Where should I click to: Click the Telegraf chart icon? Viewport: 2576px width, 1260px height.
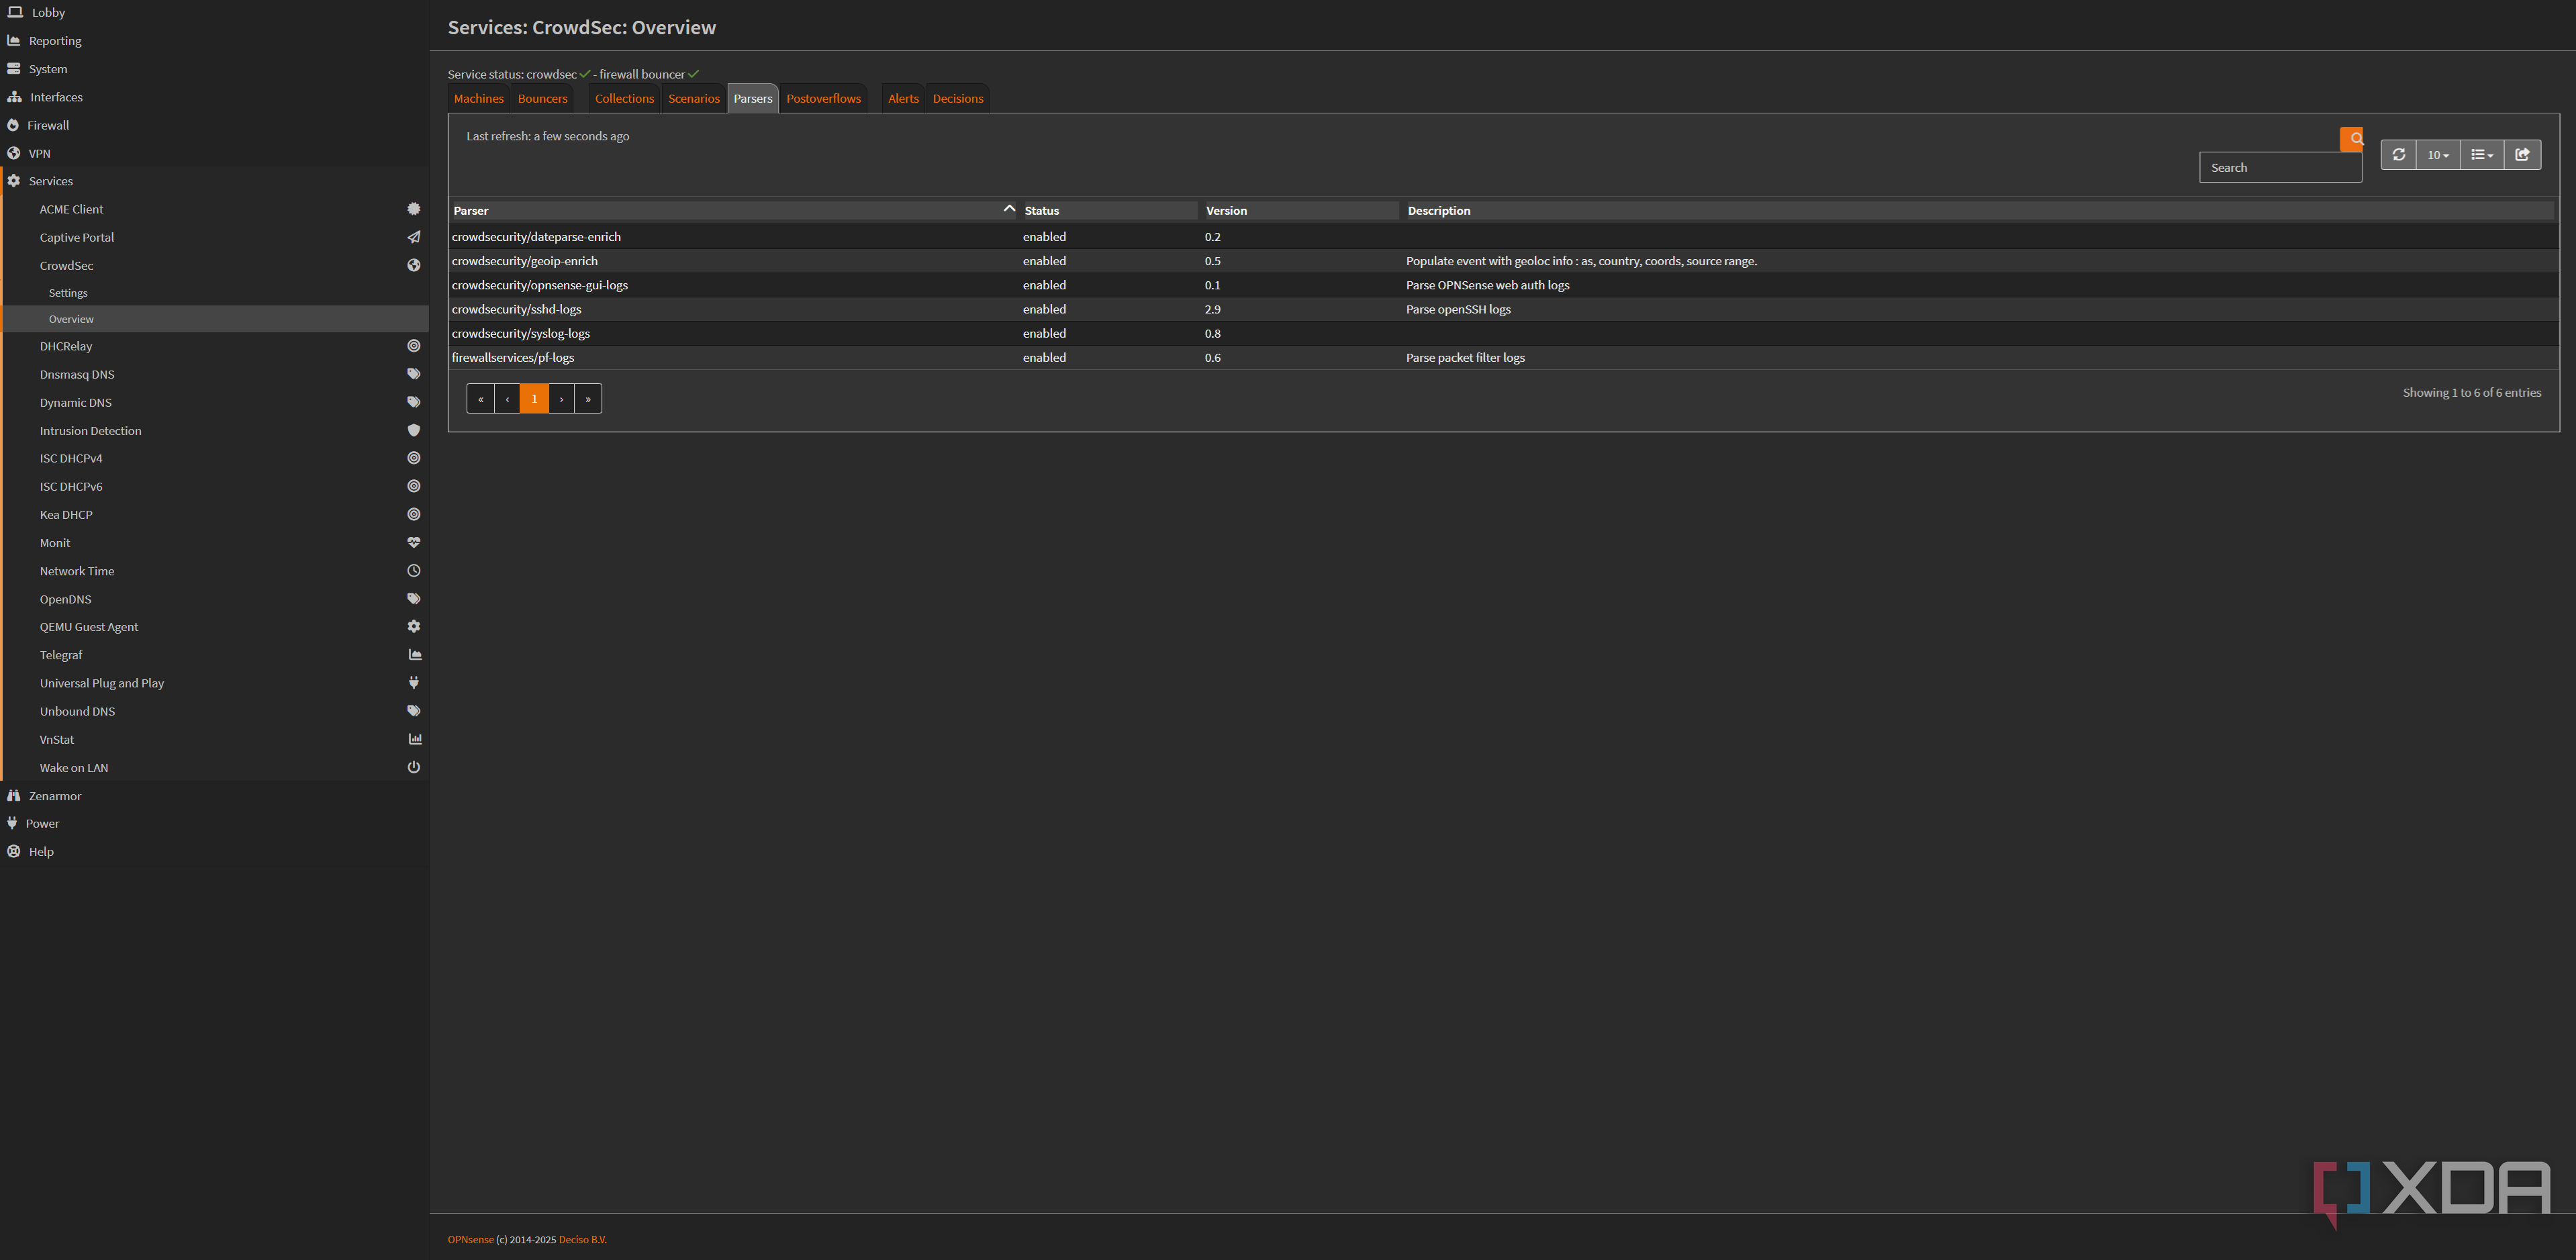click(414, 655)
